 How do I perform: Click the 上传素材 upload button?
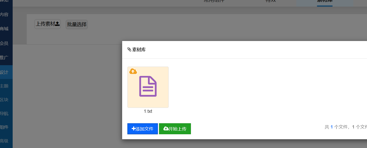point(48,24)
